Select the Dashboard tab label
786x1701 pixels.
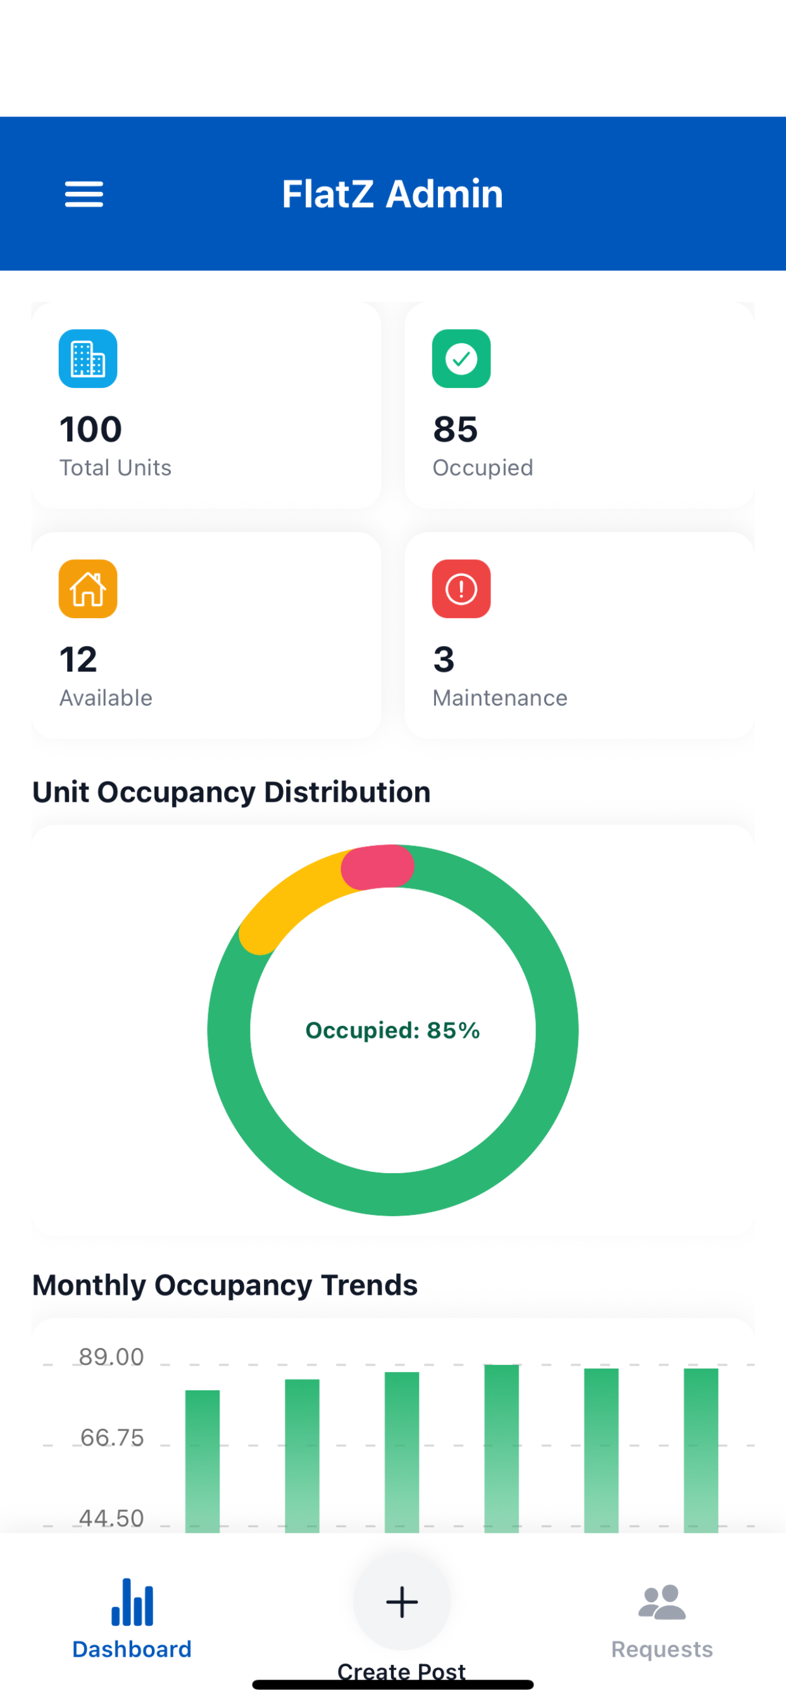pyautogui.click(x=132, y=1650)
